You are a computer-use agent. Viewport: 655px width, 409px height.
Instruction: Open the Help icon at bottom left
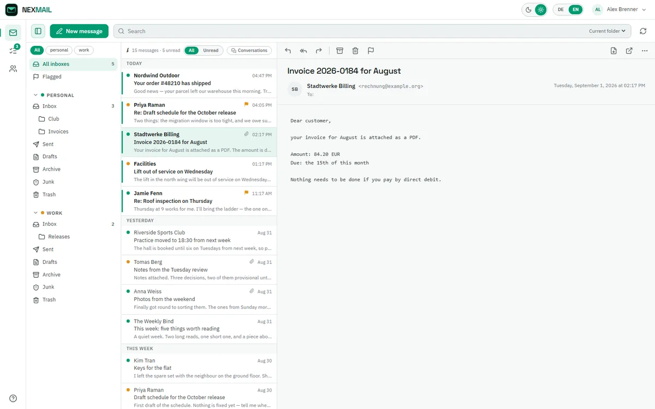pyautogui.click(x=13, y=398)
